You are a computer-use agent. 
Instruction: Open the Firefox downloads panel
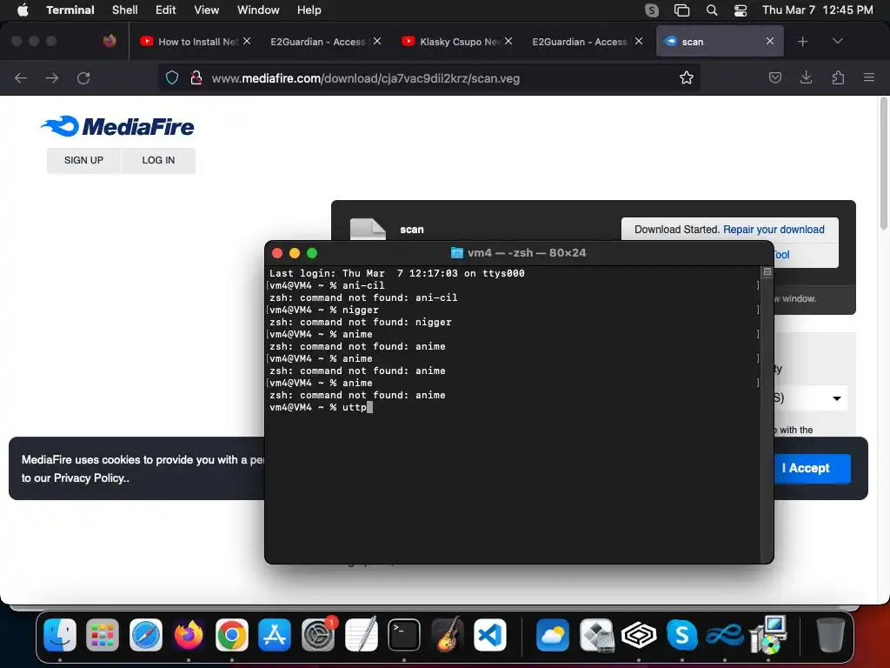[x=806, y=77]
